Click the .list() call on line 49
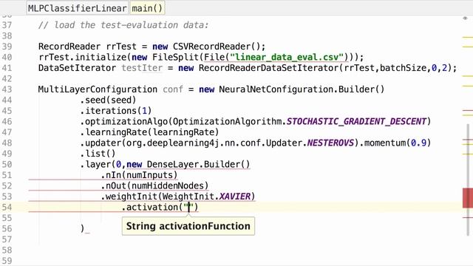This screenshot has width=473, height=266. click(98, 154)
